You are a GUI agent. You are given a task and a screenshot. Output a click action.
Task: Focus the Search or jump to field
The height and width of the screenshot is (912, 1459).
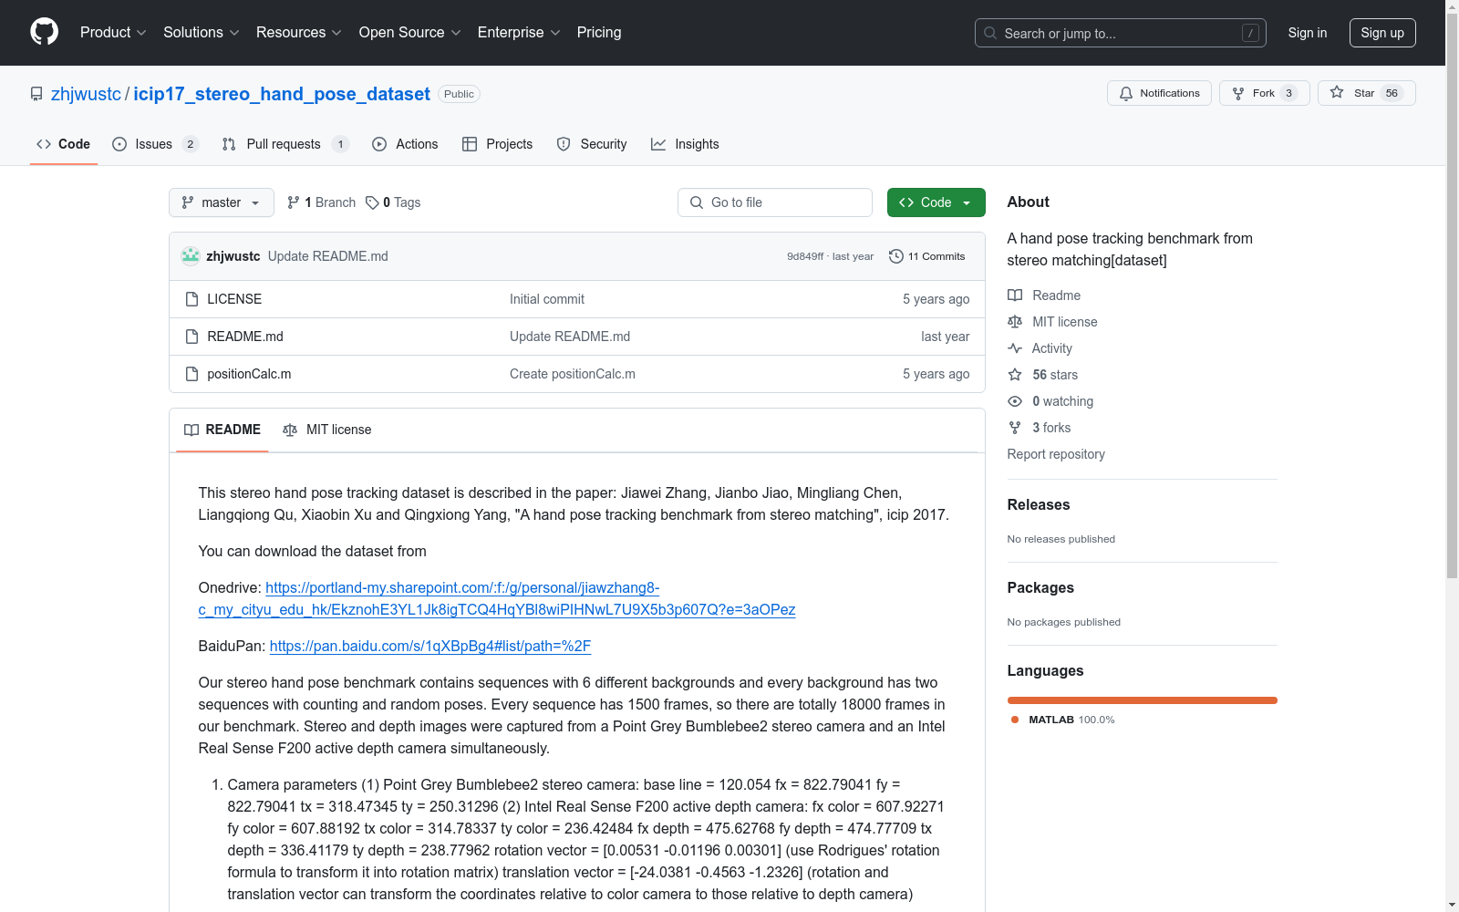pyautogui.click(x=1121, y=33)
